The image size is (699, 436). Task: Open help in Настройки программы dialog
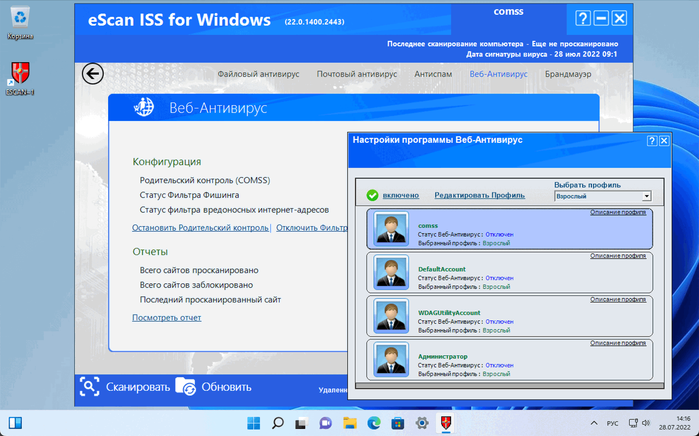[x=652, y=141]
